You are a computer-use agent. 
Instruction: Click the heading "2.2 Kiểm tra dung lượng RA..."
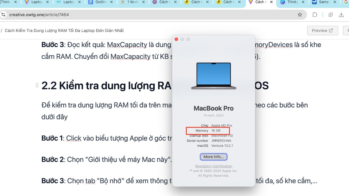(155, 85)
